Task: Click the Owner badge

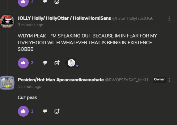Action: (x=159, y=80)
